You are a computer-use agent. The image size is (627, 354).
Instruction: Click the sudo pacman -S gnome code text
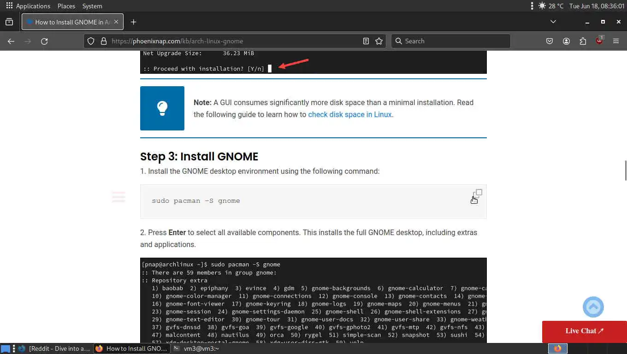tap(196, 201)
